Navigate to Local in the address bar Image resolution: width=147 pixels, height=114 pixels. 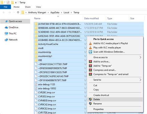[x=66, y=12]
